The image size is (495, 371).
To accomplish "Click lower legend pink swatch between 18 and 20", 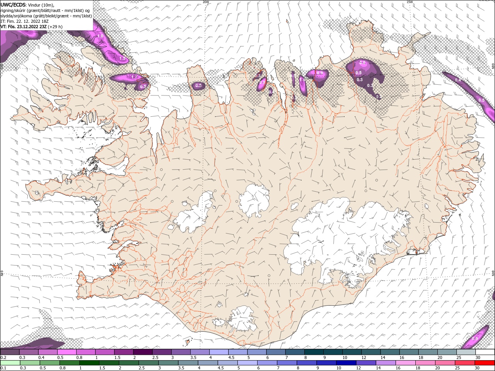I will [x=425, y=362].
